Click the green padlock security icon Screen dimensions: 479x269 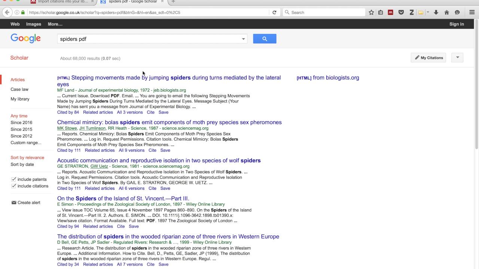[23, 12]
